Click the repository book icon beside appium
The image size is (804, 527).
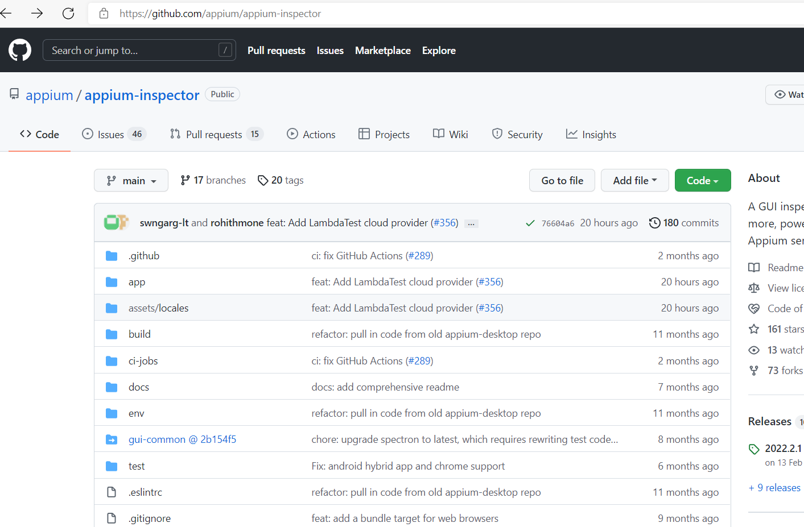click(14, 94)
